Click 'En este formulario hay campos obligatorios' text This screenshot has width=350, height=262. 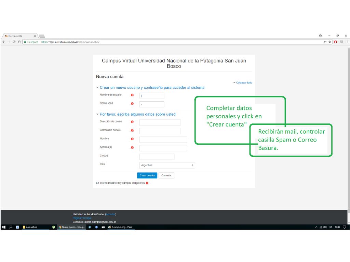(120, 183)
